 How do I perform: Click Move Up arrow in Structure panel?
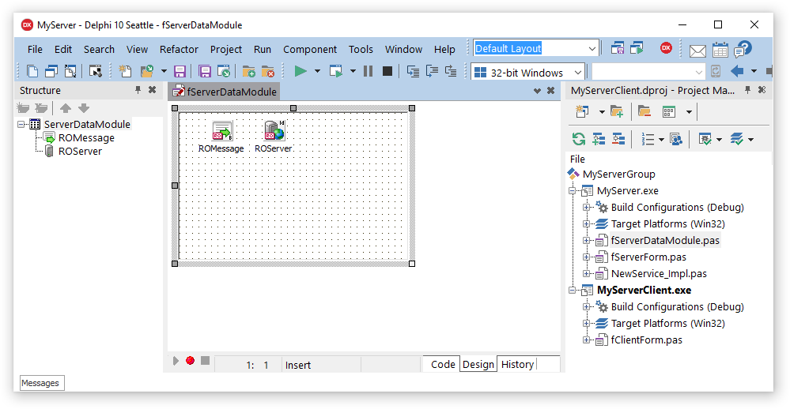point(66,107)
